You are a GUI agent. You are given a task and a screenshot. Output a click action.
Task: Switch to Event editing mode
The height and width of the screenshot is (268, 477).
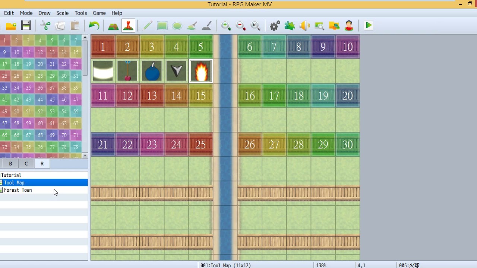click(128, 26)
